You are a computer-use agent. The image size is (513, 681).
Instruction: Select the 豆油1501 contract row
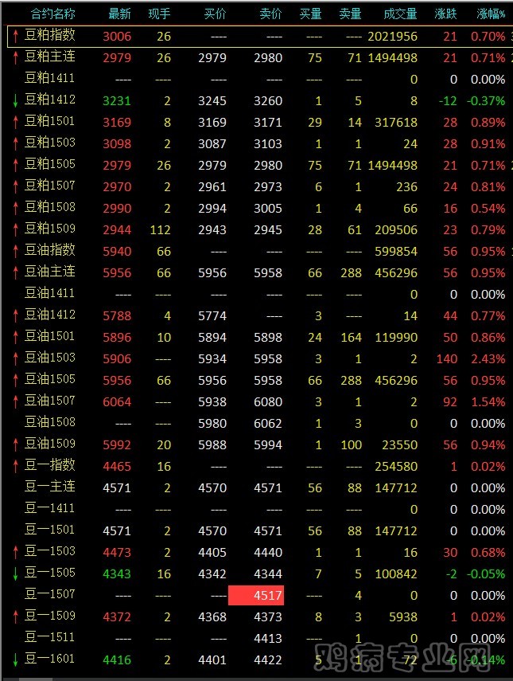click(x=259, y=337)
